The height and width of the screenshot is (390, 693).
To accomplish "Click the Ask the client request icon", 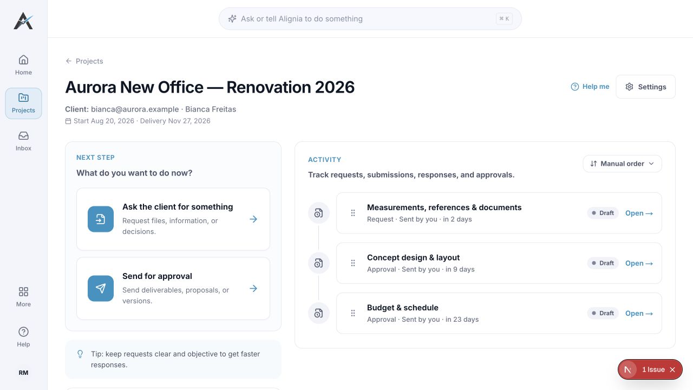I will coord(101,219).
